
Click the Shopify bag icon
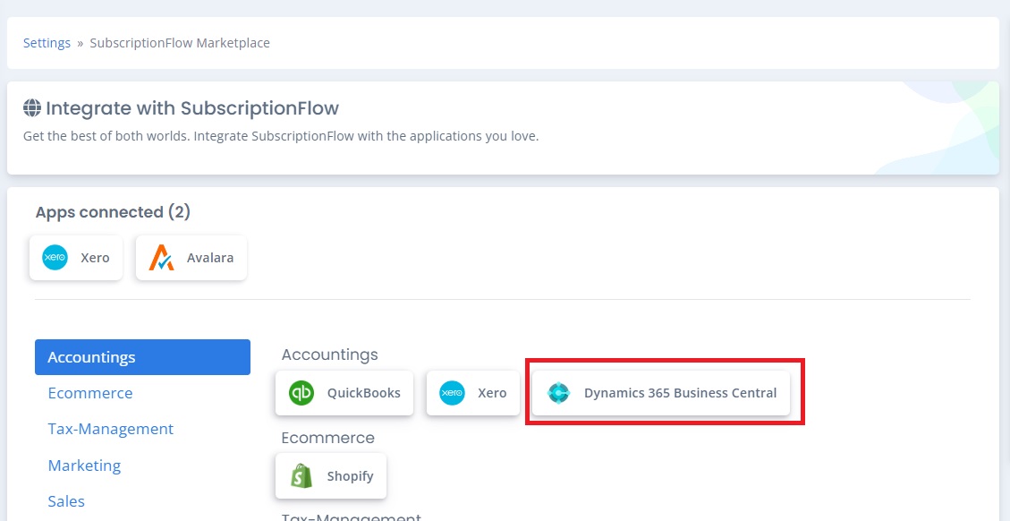(x=301, y=476)
